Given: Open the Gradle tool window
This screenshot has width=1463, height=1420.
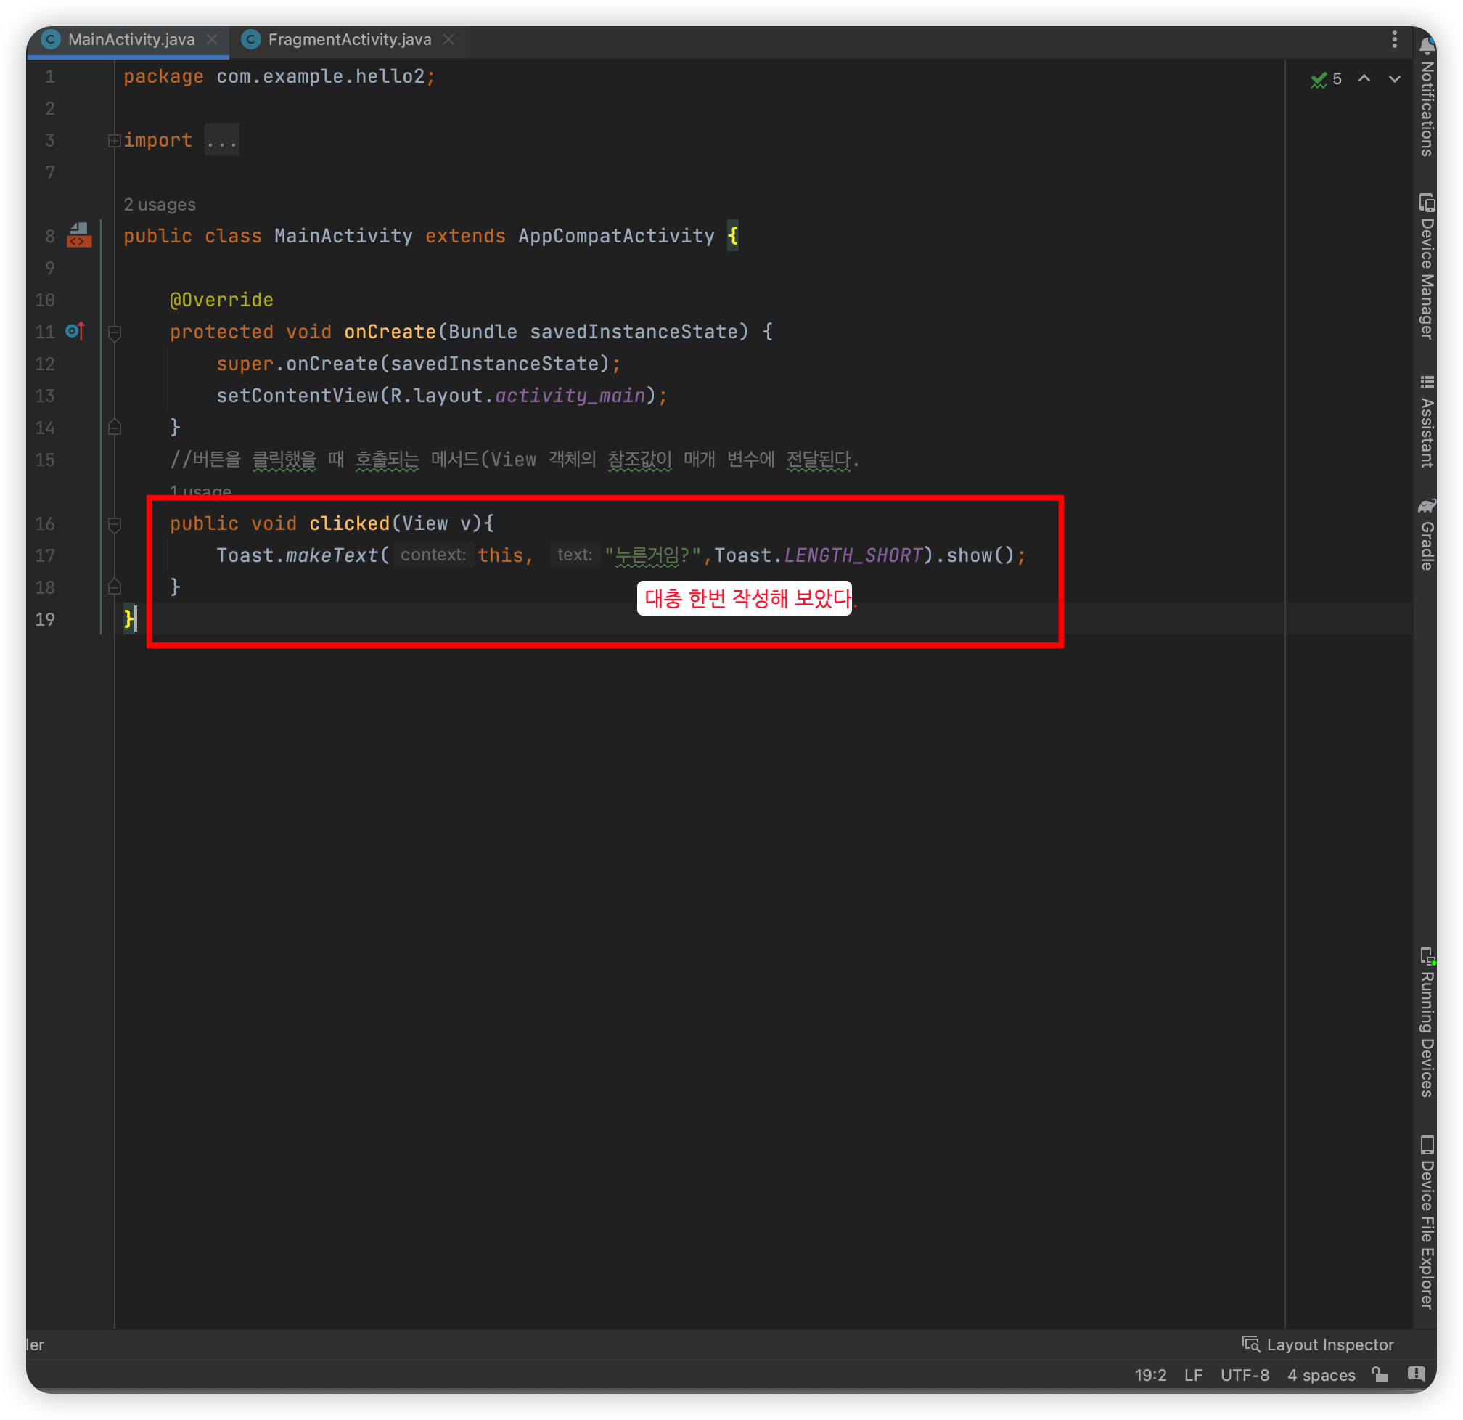Looking at the screenshot, I should 1427,535.
